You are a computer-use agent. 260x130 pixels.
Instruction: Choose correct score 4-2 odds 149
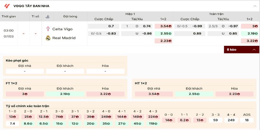tap(137, 117)
